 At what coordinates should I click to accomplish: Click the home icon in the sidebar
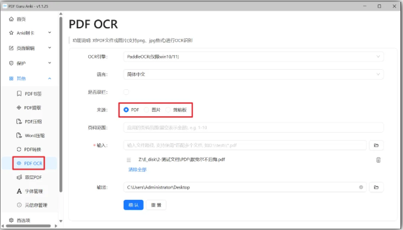point(11,19)
